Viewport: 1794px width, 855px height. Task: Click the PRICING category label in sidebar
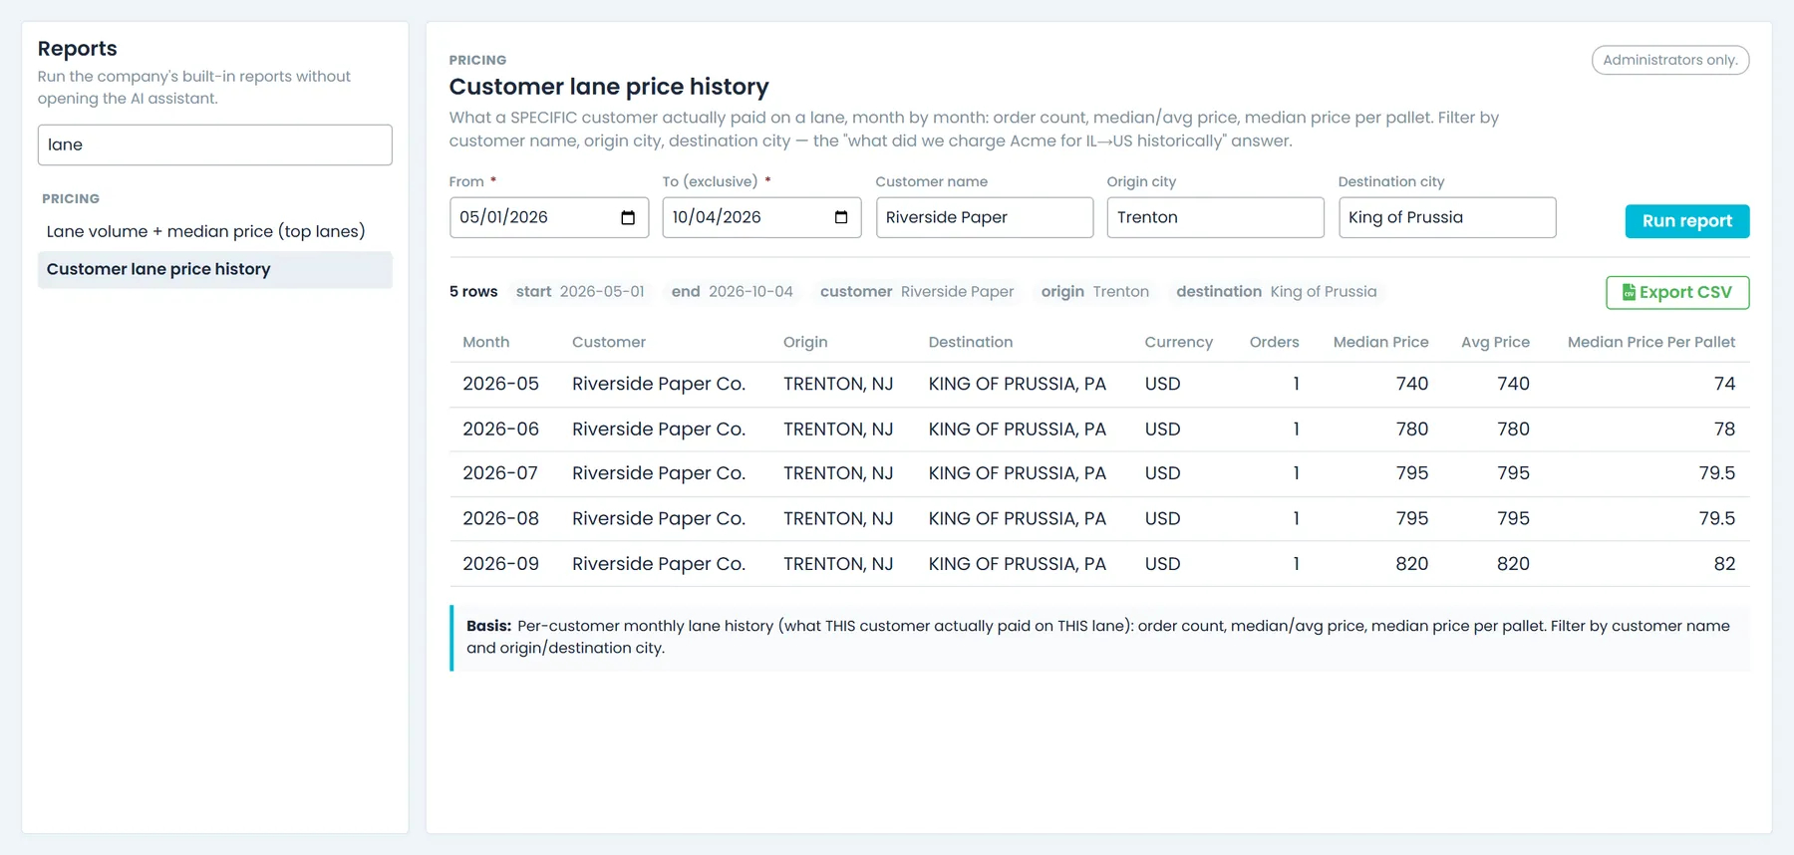click(x=71, y=198)
